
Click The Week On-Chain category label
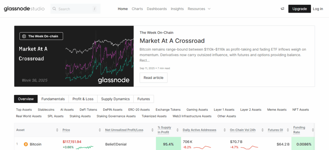tap(156, 32)
